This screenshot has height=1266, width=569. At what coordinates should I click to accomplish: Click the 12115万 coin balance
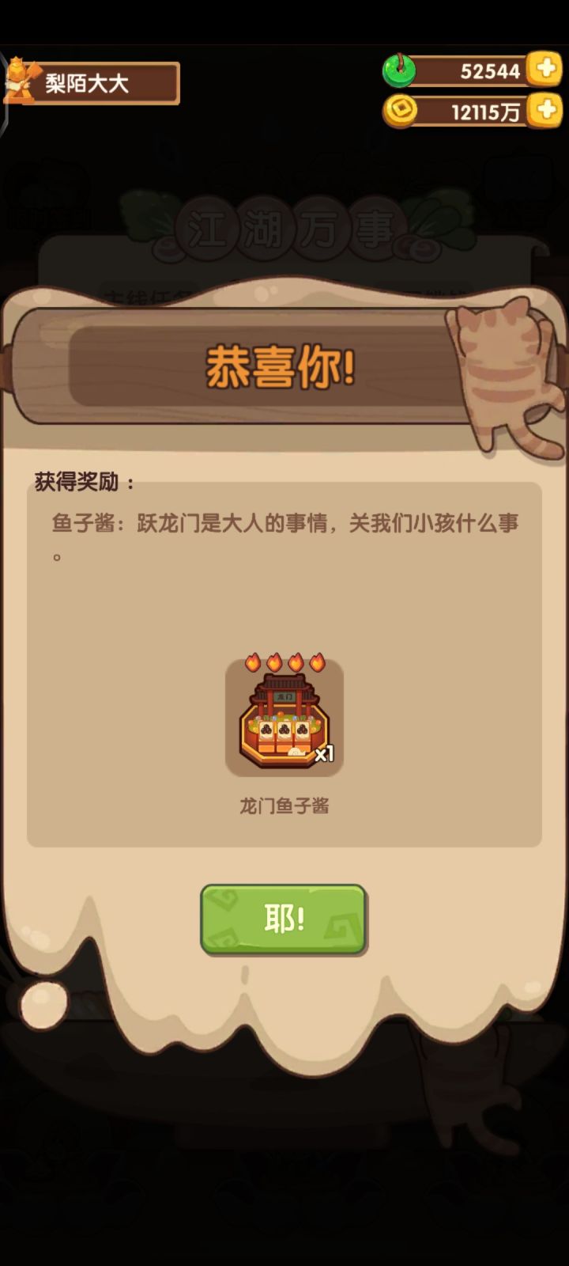485,112
